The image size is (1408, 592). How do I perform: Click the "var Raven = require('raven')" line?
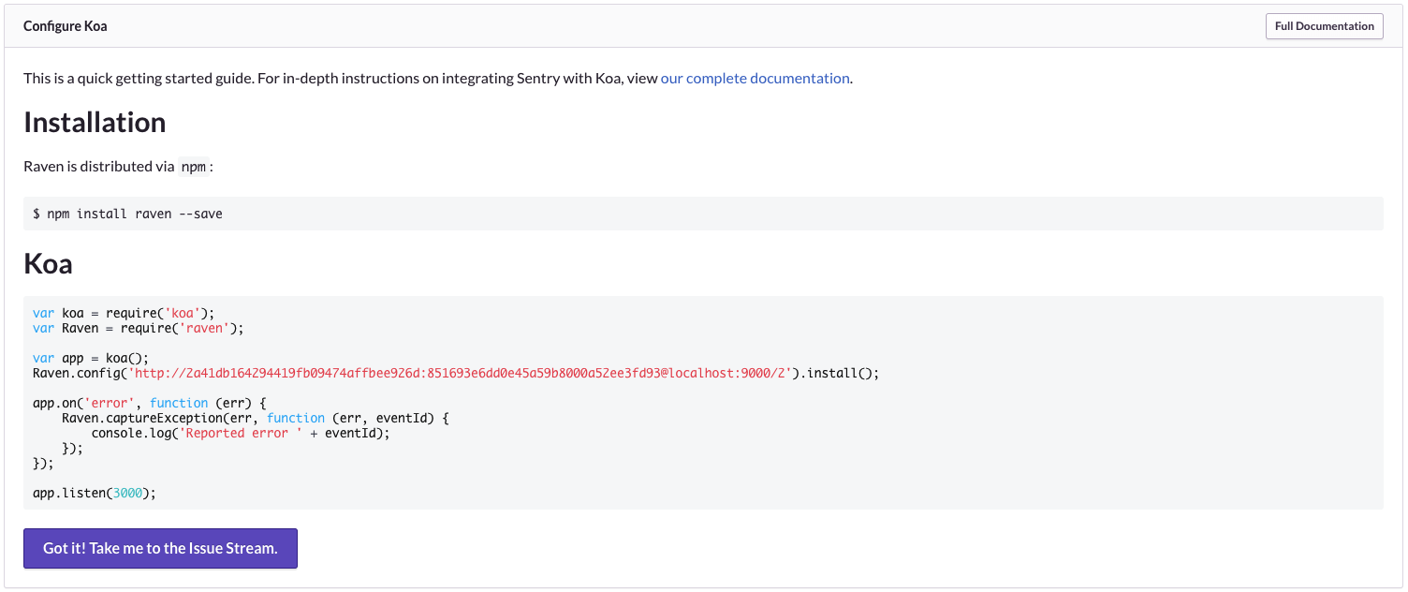point(138,328)
